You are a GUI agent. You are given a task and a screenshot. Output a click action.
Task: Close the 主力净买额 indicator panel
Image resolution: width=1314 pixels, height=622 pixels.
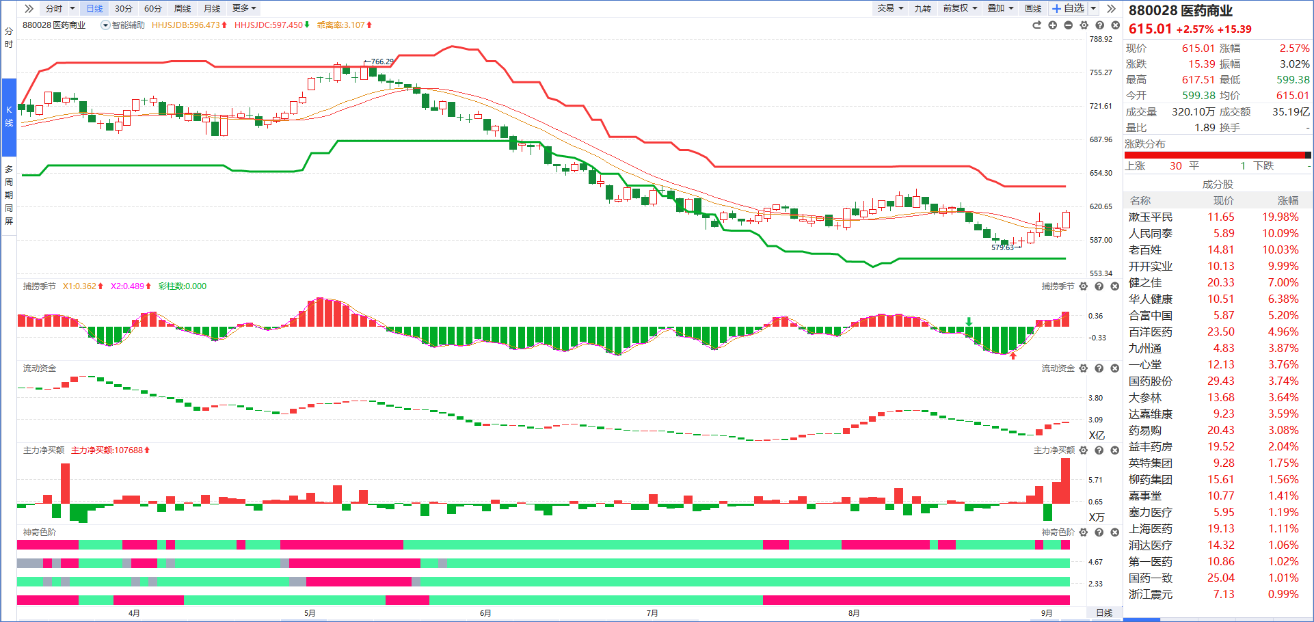(1115, 450)
